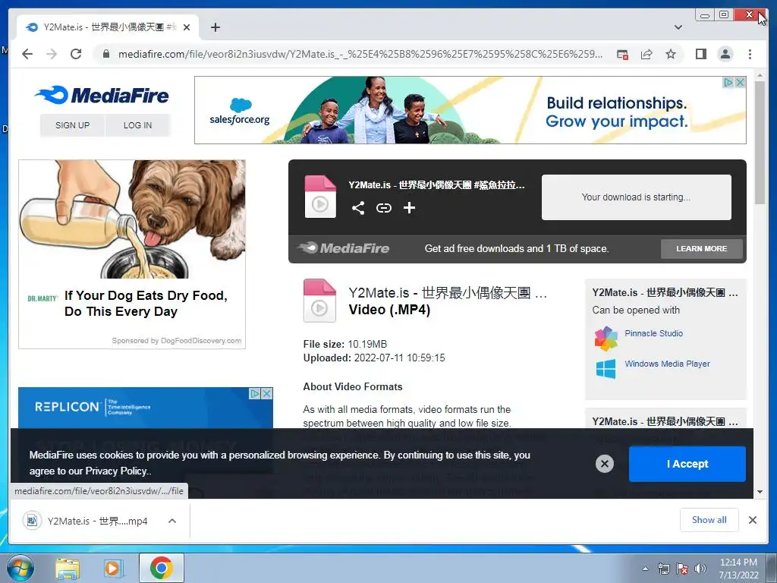Screen dimensions: 777x583
Task: Click the Action Center flag tray icon
Action: (682, 569)
